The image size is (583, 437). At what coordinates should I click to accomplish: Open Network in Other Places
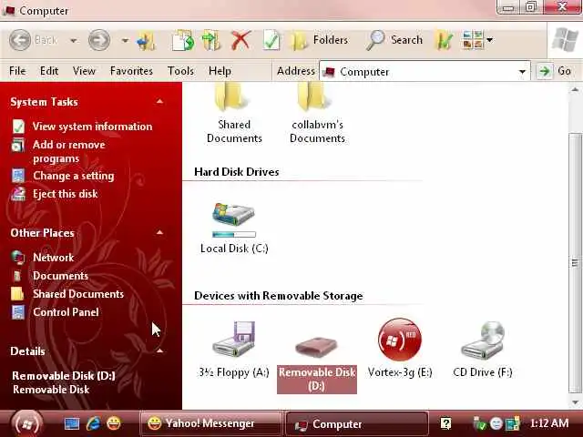(53, 257)
